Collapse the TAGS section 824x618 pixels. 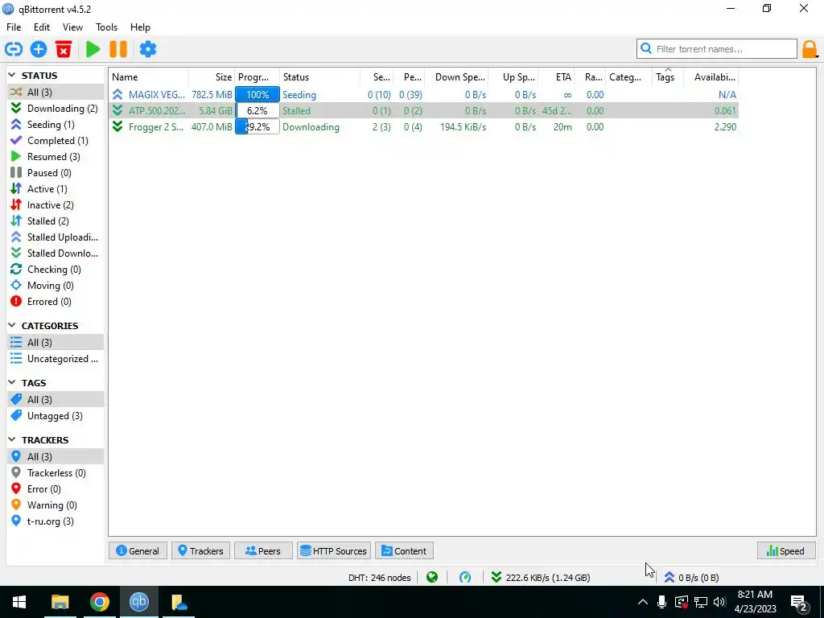[12, 383]
